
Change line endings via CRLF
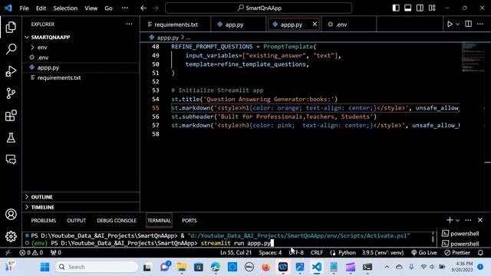(317, 252)
